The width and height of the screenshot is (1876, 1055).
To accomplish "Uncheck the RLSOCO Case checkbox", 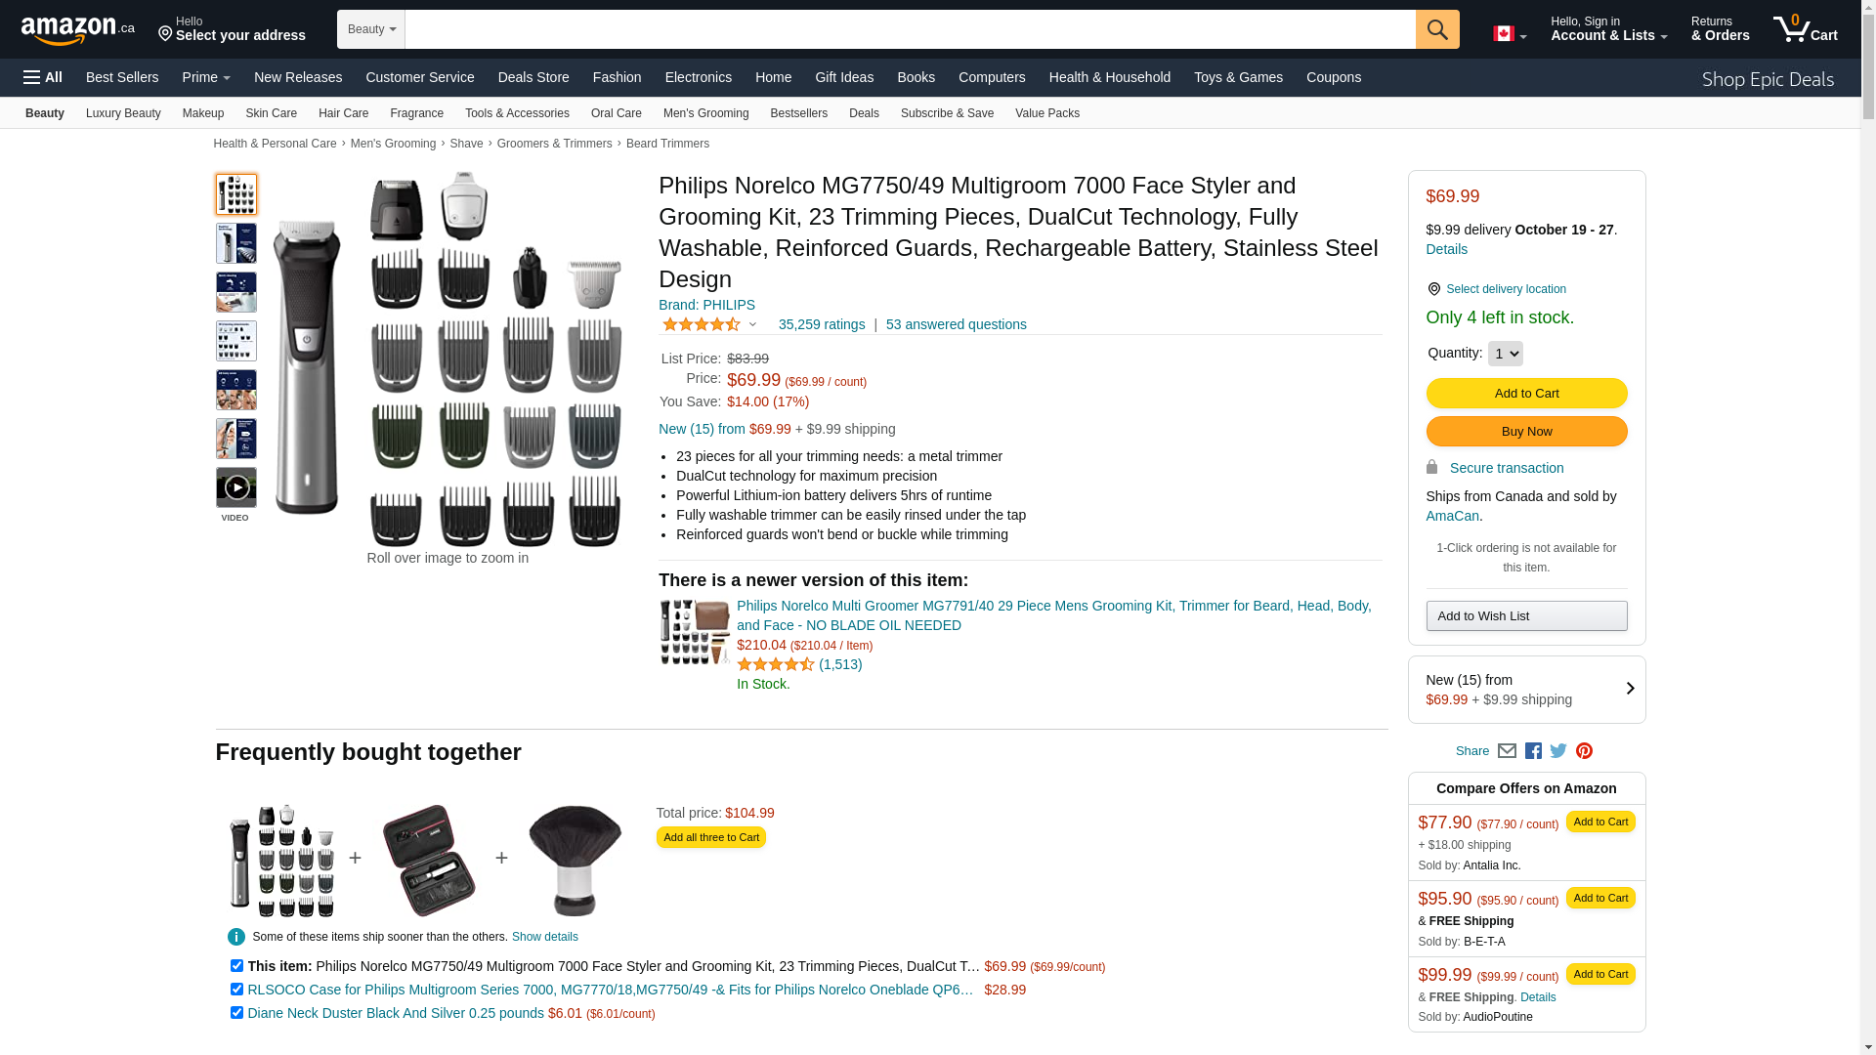I will coord(236,990).
